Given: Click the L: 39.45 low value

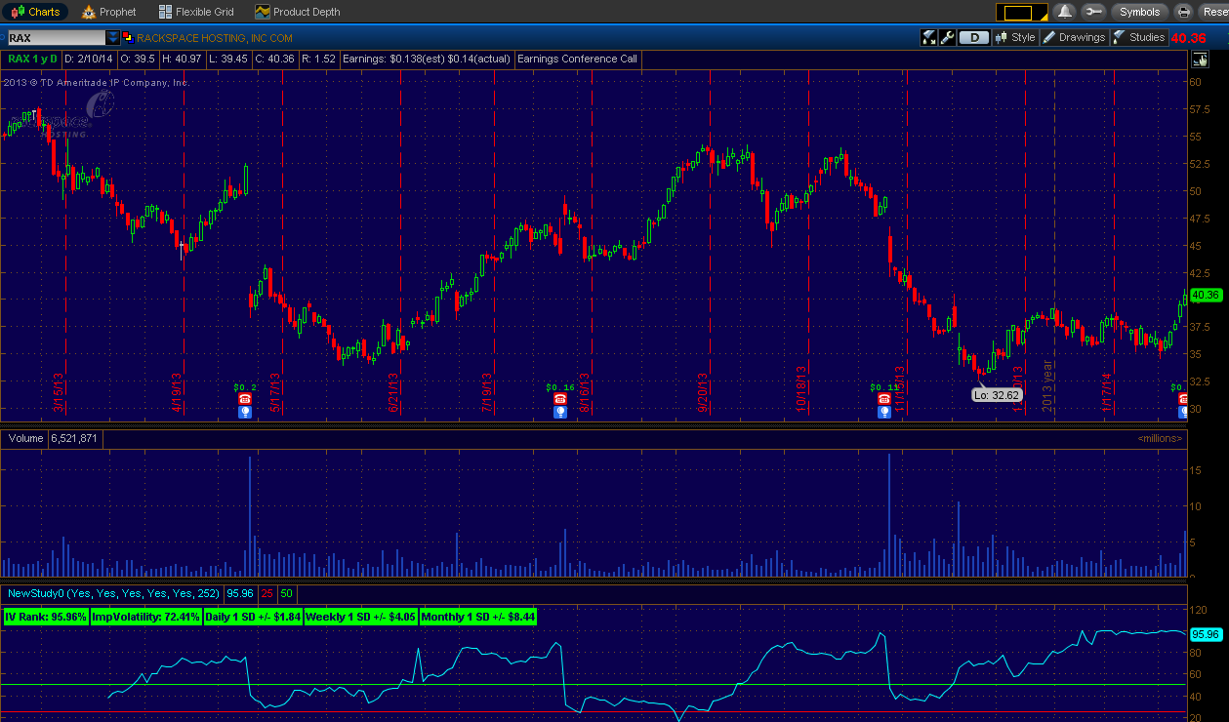Looking at the screenshot, I should pos(228,59).
